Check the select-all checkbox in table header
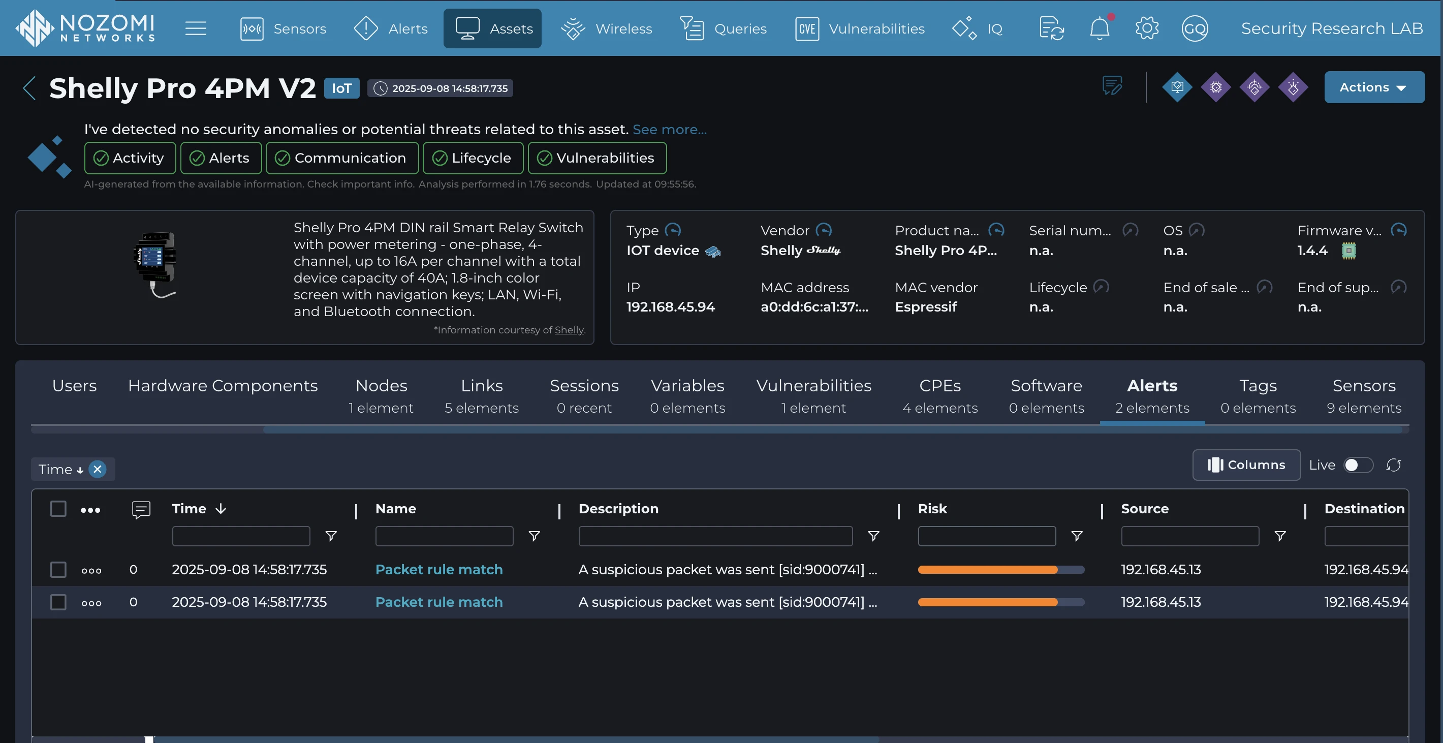Screen dimensions: 1443x743 58,509
